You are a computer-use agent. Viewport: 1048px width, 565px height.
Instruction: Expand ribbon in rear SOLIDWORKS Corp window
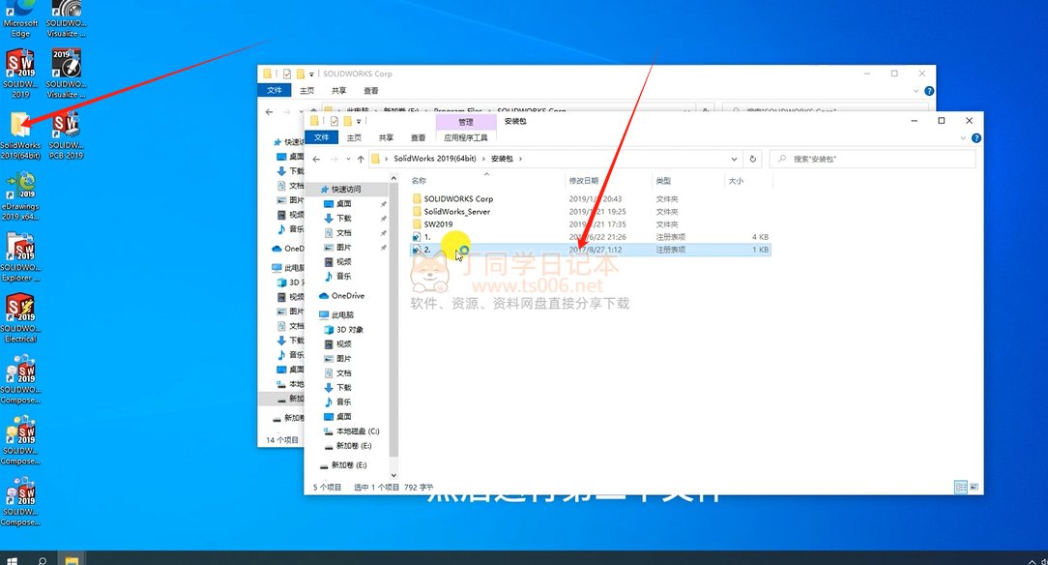916,91
